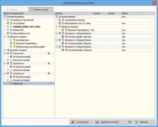Click the Auftrag column header
Screen dimensions: 158x127
coord(59,13)
